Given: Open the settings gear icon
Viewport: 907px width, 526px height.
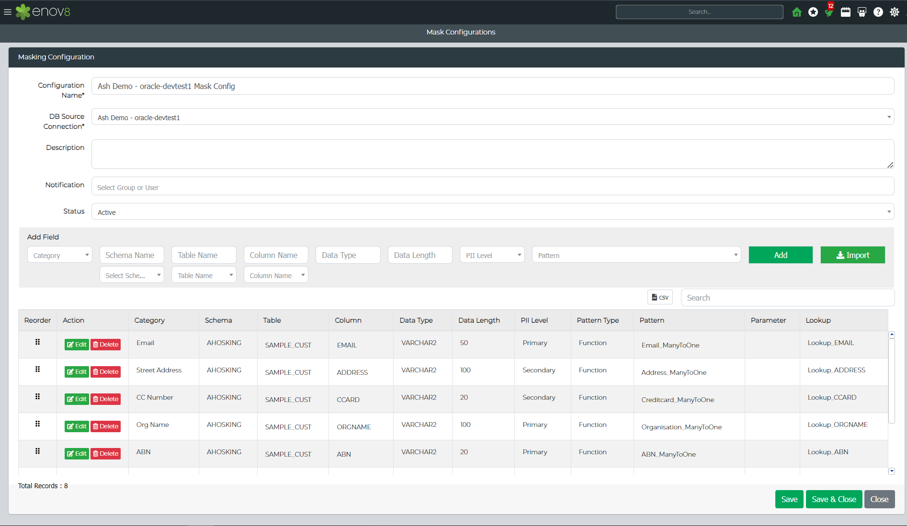Looking at the screenshot, I should click(895, 12).
